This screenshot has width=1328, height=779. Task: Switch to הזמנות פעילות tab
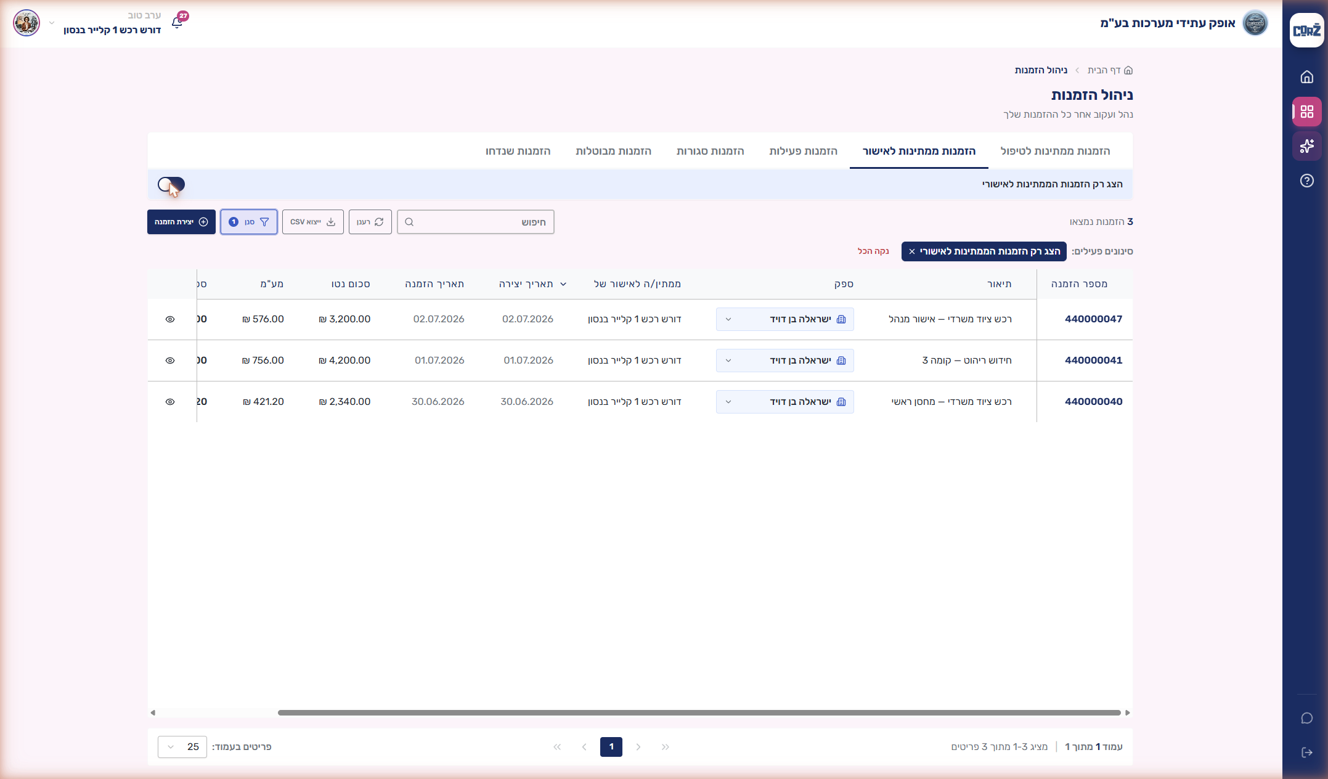[803, 151]
